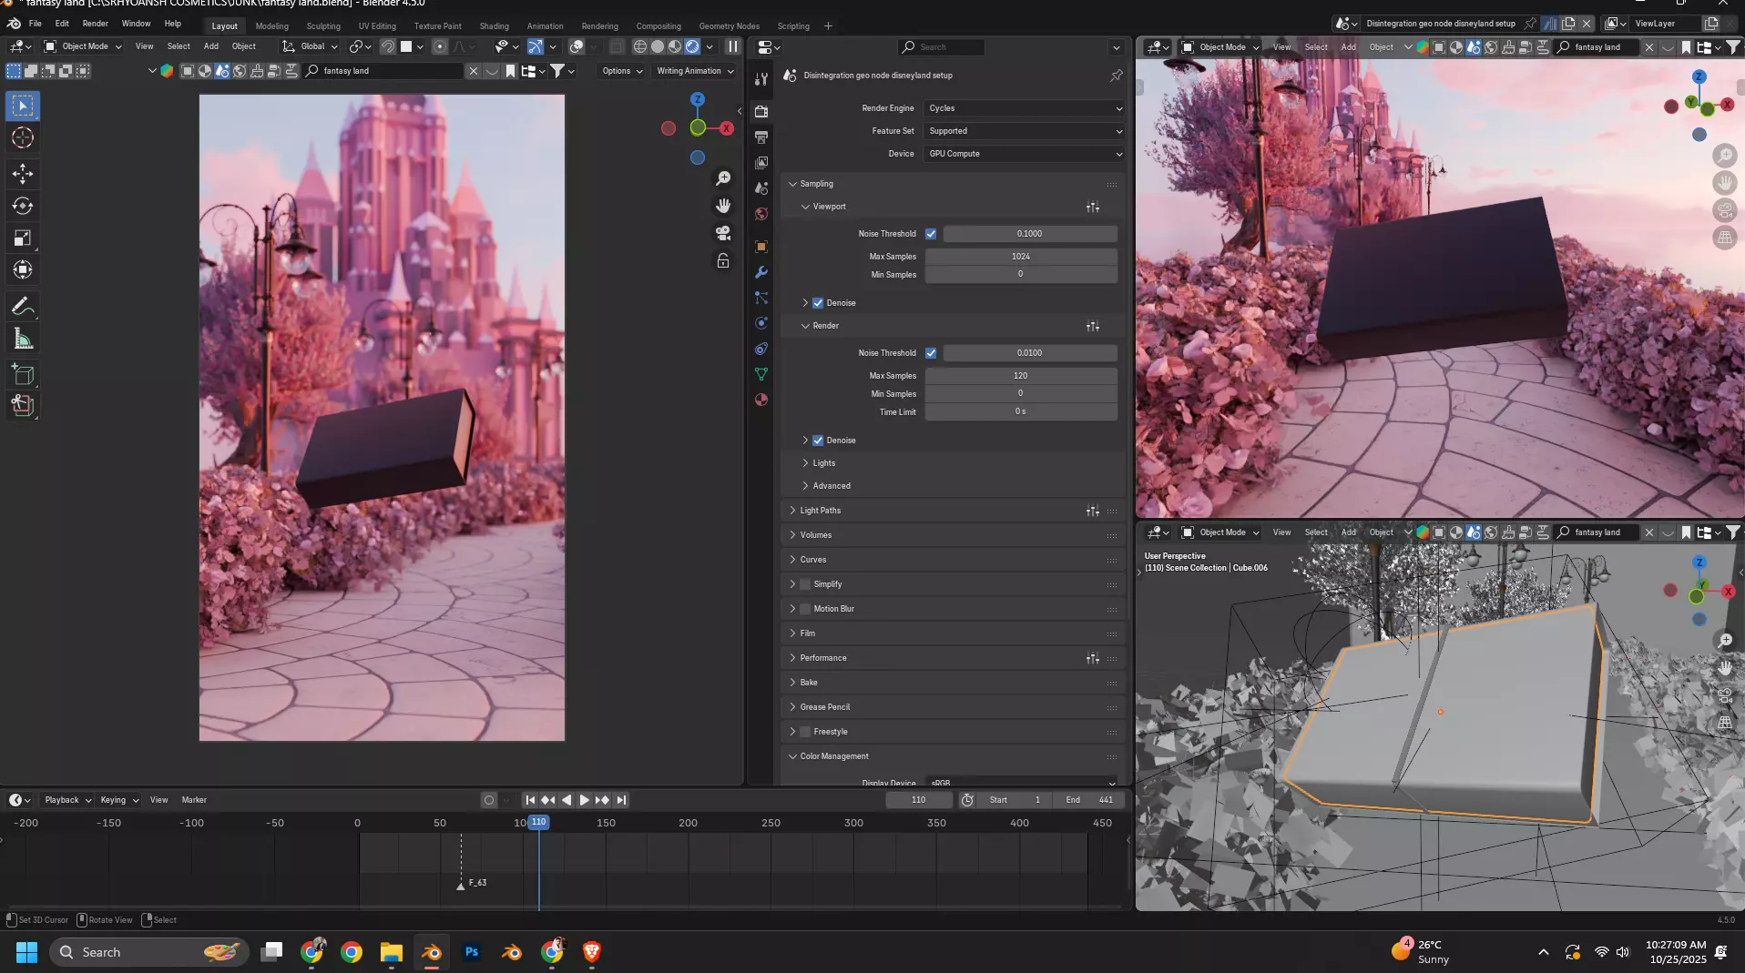Screen dimensions: 1745x973
Task: Click the Render Time Limit field
Action: (1021, 412)
